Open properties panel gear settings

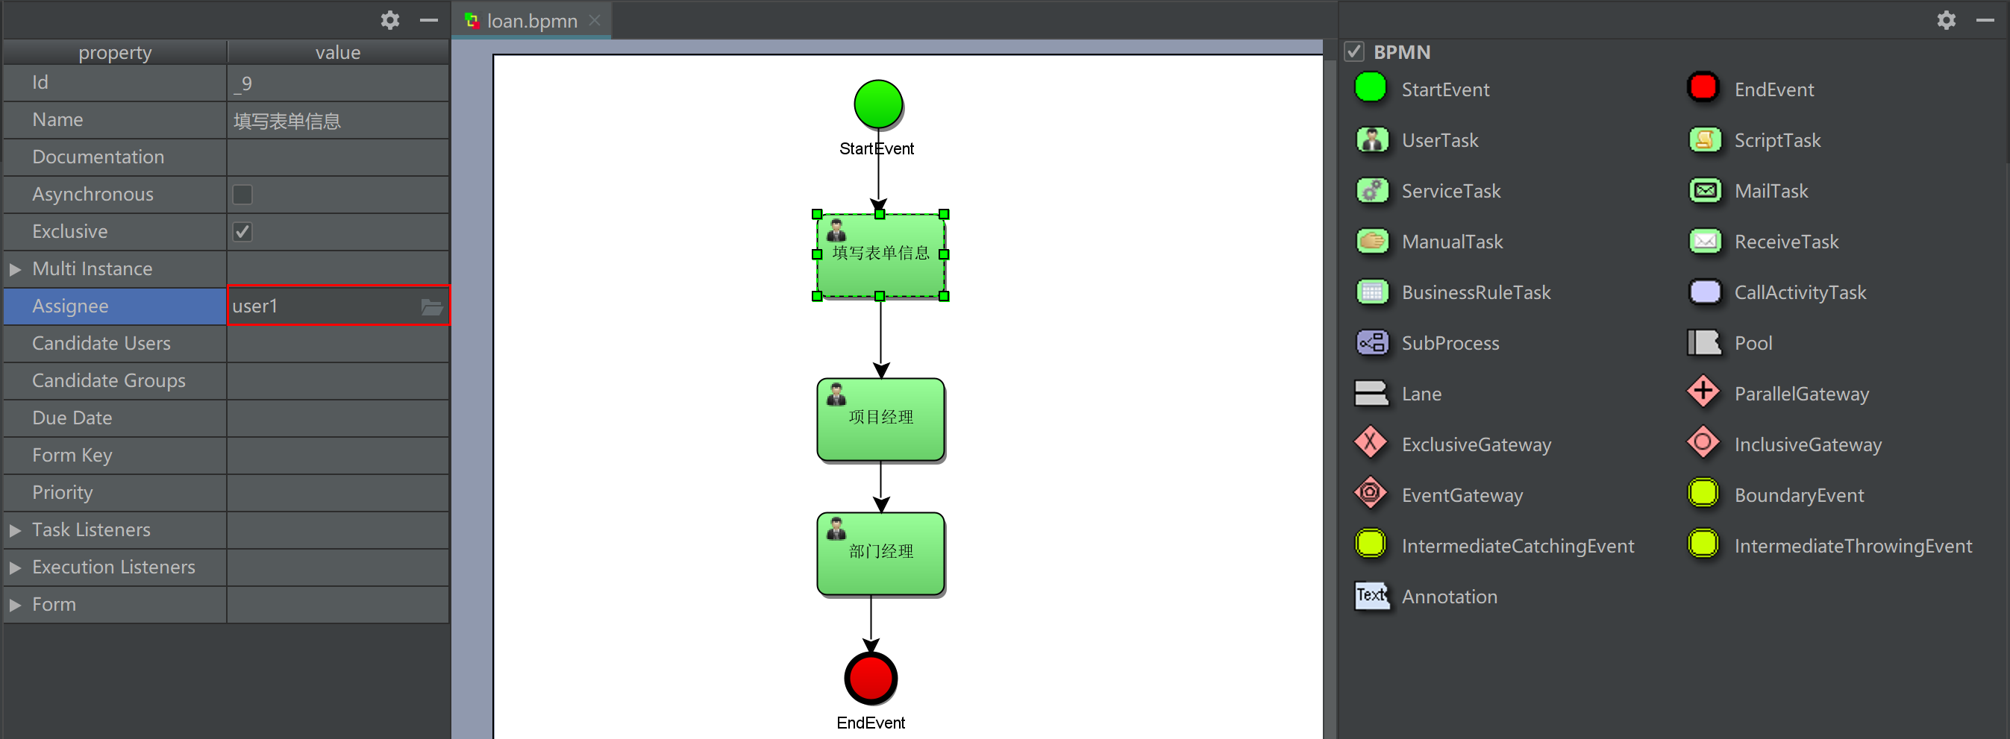pos(389,20)
